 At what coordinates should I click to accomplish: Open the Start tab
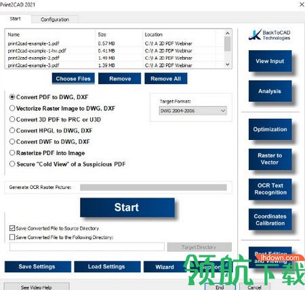click(15, 19)
